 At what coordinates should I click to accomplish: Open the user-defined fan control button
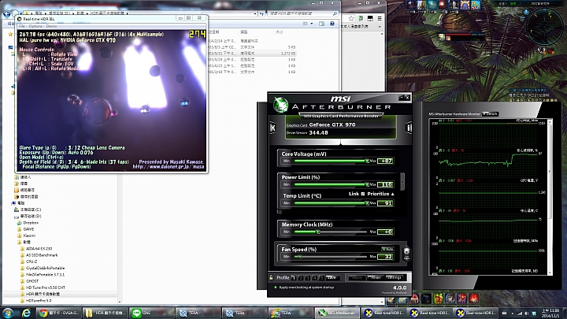pos(406,254)
